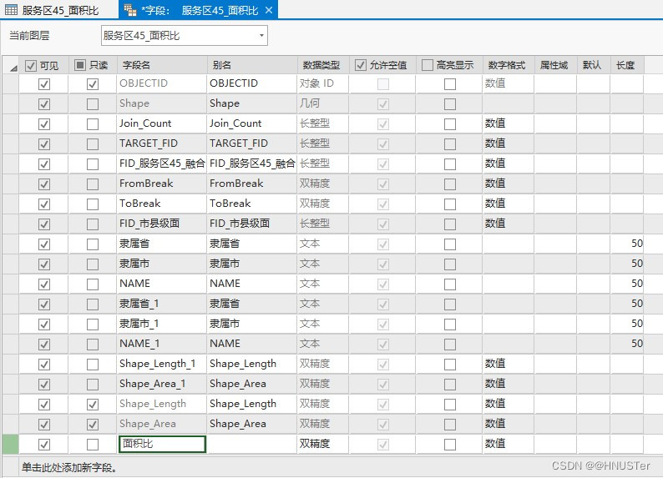
Task: Click the 默认 column header
Action: (x=594, y=65)
